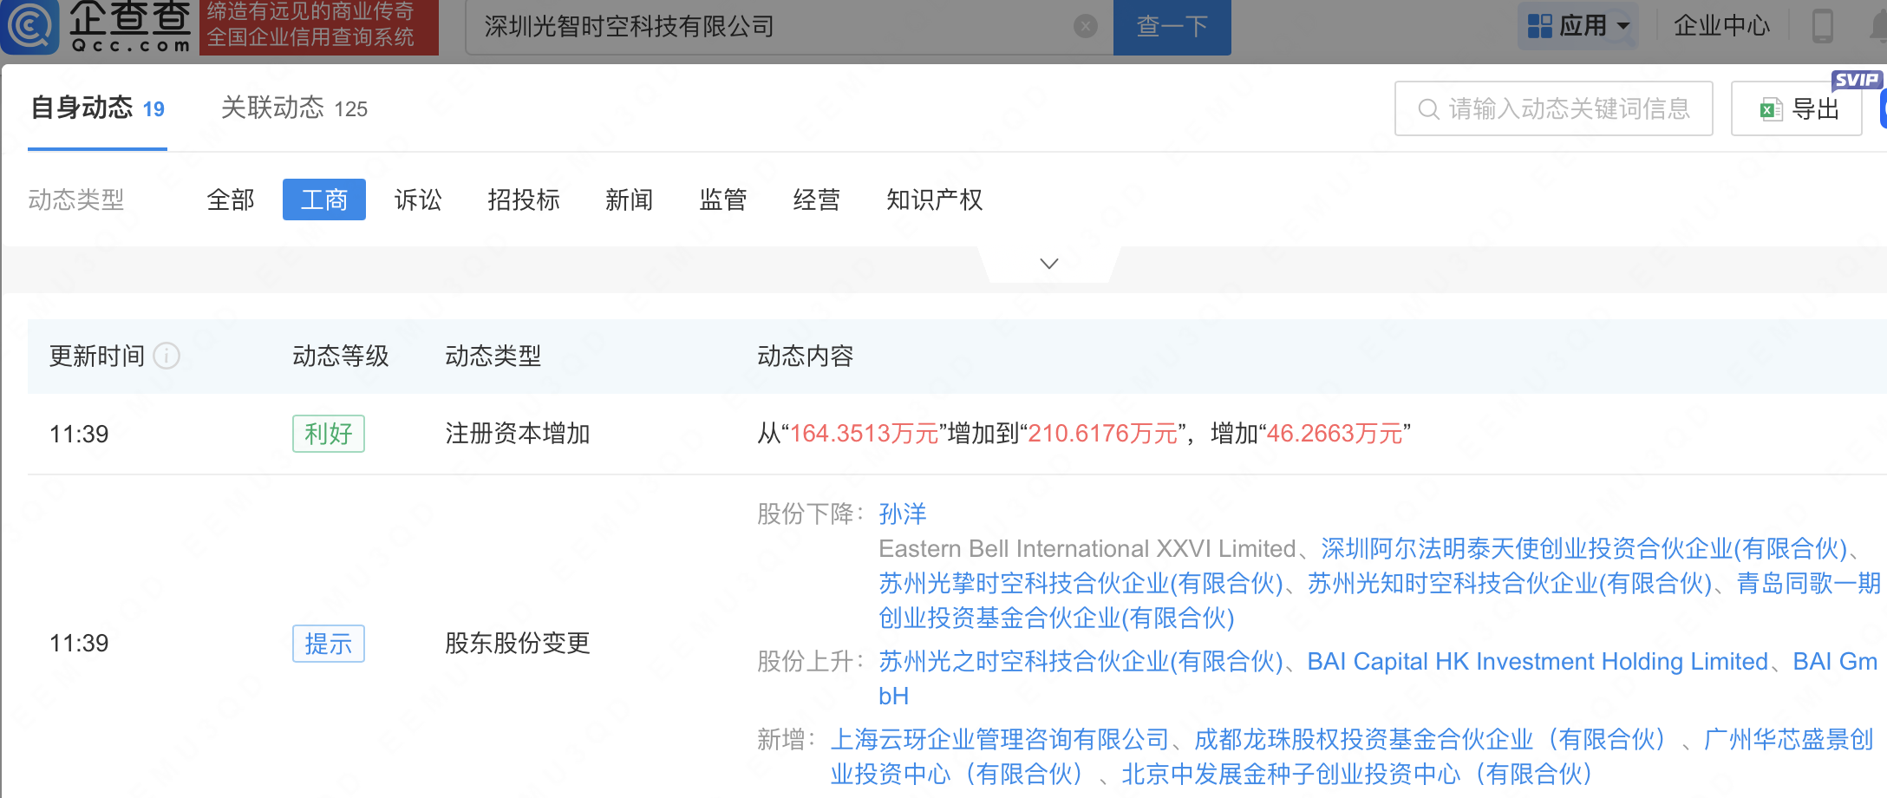Click info icon beside 更新时间
1887x798 pixels.
click(x=166, y=356)
